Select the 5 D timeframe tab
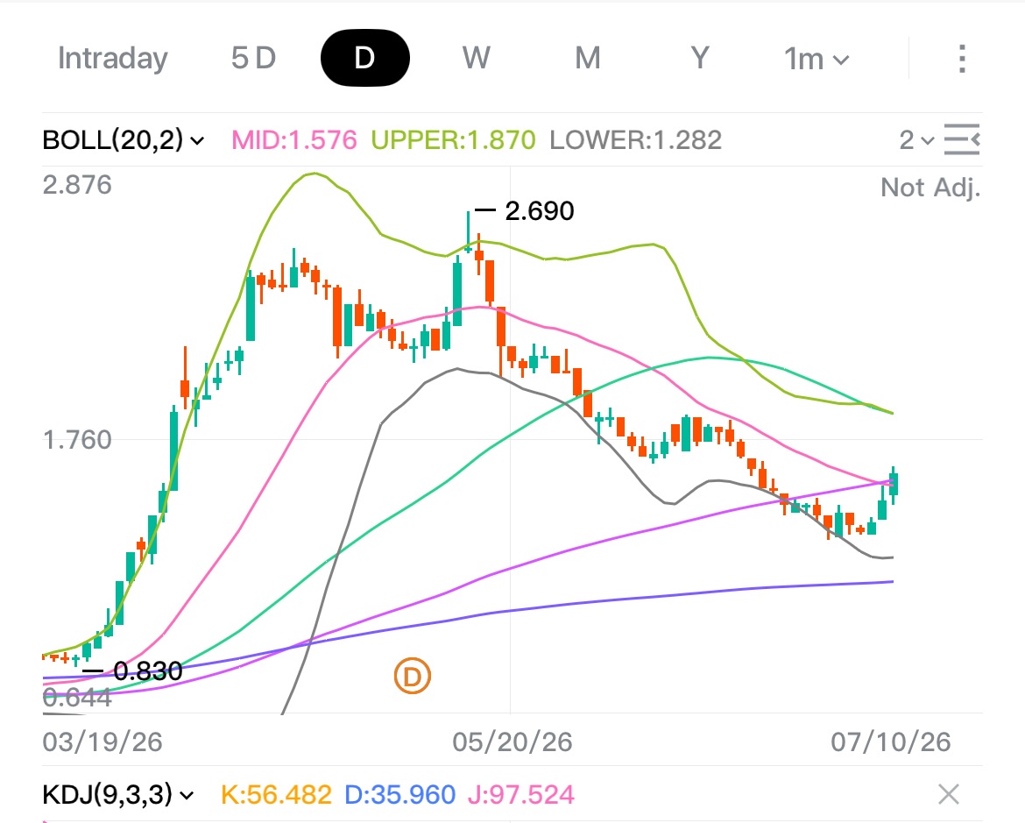This screenshot has width=1025, height=823. (254, 58)
